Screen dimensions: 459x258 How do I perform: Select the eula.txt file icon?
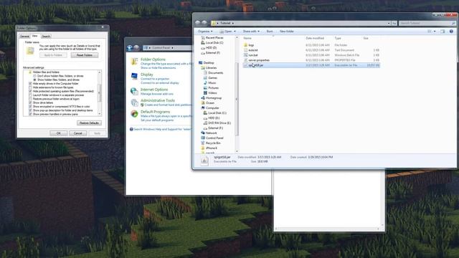pos(245,50)
